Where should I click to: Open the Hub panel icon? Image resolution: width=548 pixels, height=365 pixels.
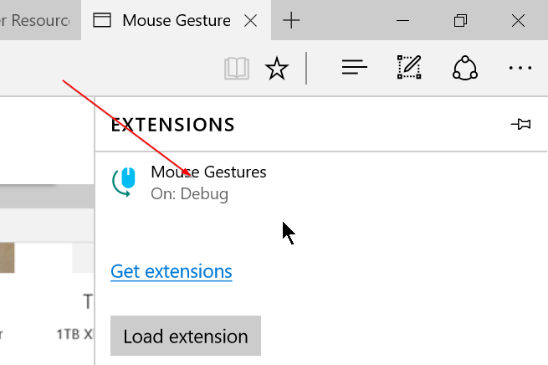pos(355,68)
